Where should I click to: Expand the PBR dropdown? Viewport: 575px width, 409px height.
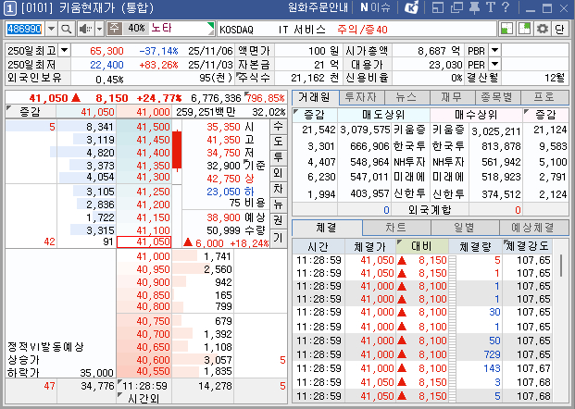click(x=494, y=49)
